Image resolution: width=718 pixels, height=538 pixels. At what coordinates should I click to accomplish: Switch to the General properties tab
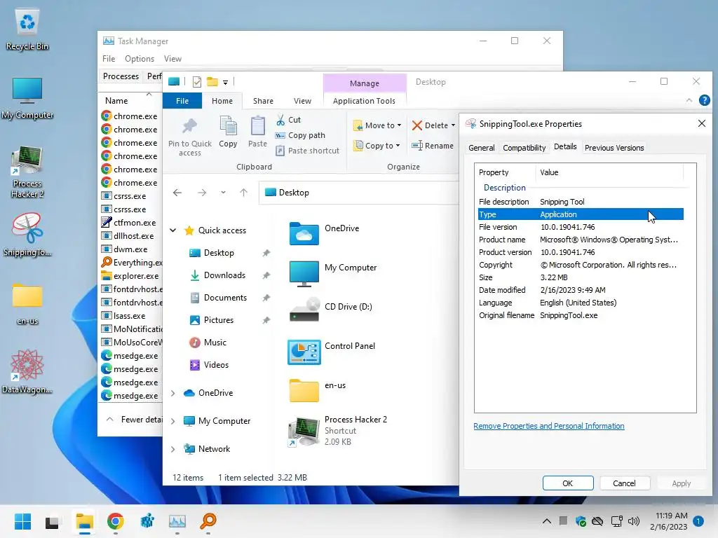[481, 148]
